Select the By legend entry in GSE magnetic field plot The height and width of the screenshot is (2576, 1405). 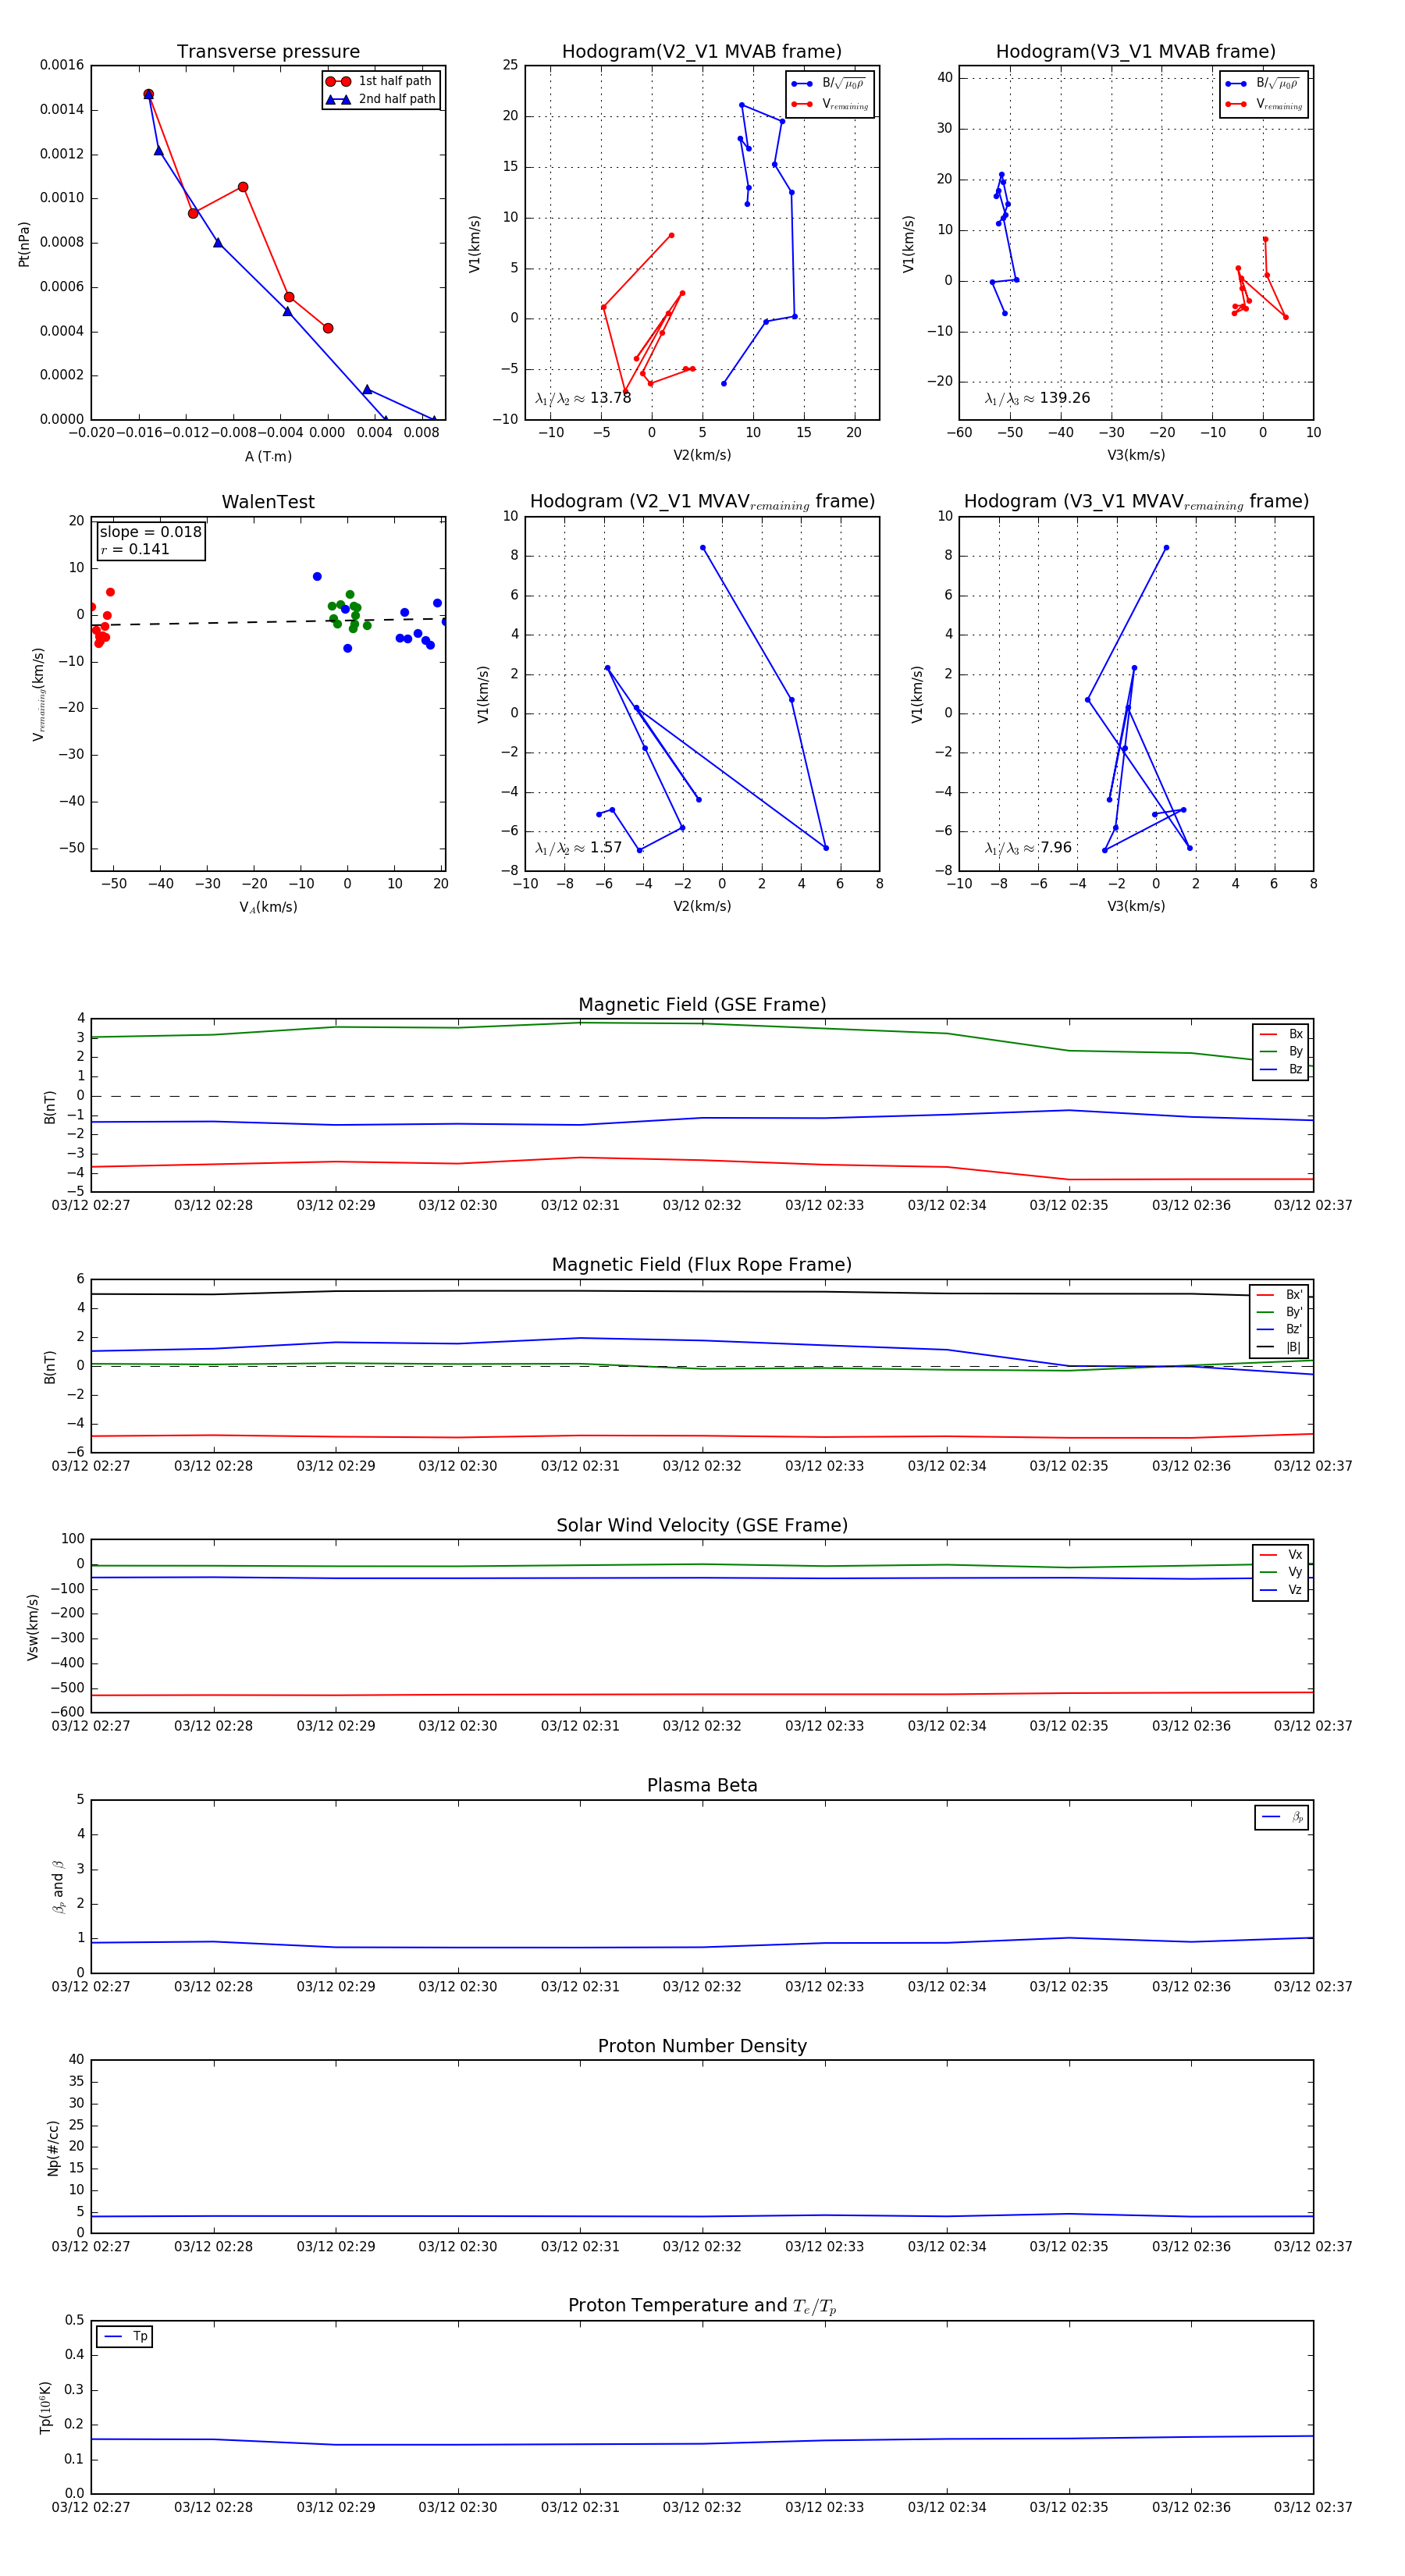click(x=1281, y=1052)
